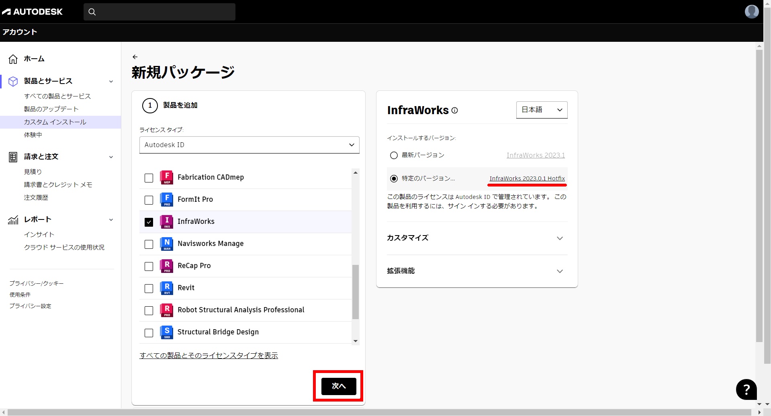Open インサイト in sidebar
Image resolution: width=771 pixels, height=416 pixels.
(39, 234)
